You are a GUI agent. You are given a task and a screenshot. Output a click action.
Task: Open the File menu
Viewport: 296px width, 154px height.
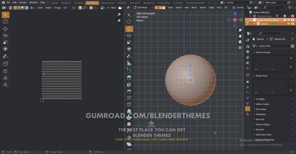8,2
